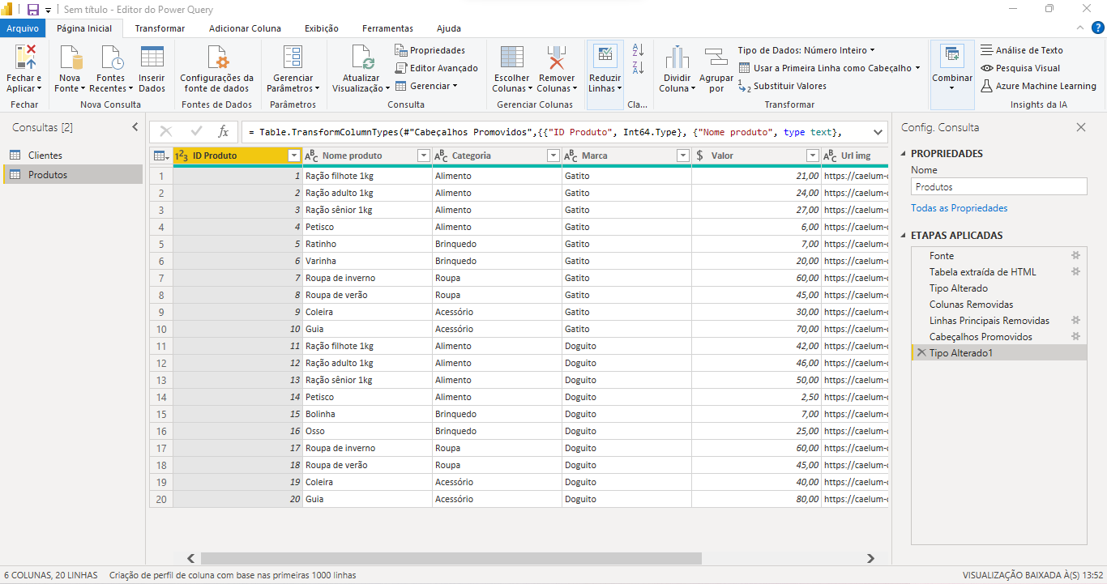The image size is (1107, 584).
Task: Open the Nova Fonte data source icon
Action: (70, 58)
